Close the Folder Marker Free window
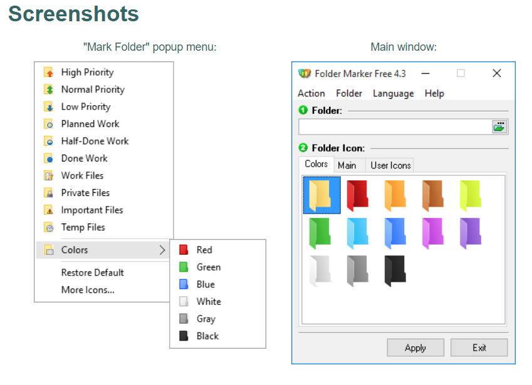This screenshot has height=385, width=532. click(x=497, y=73)
